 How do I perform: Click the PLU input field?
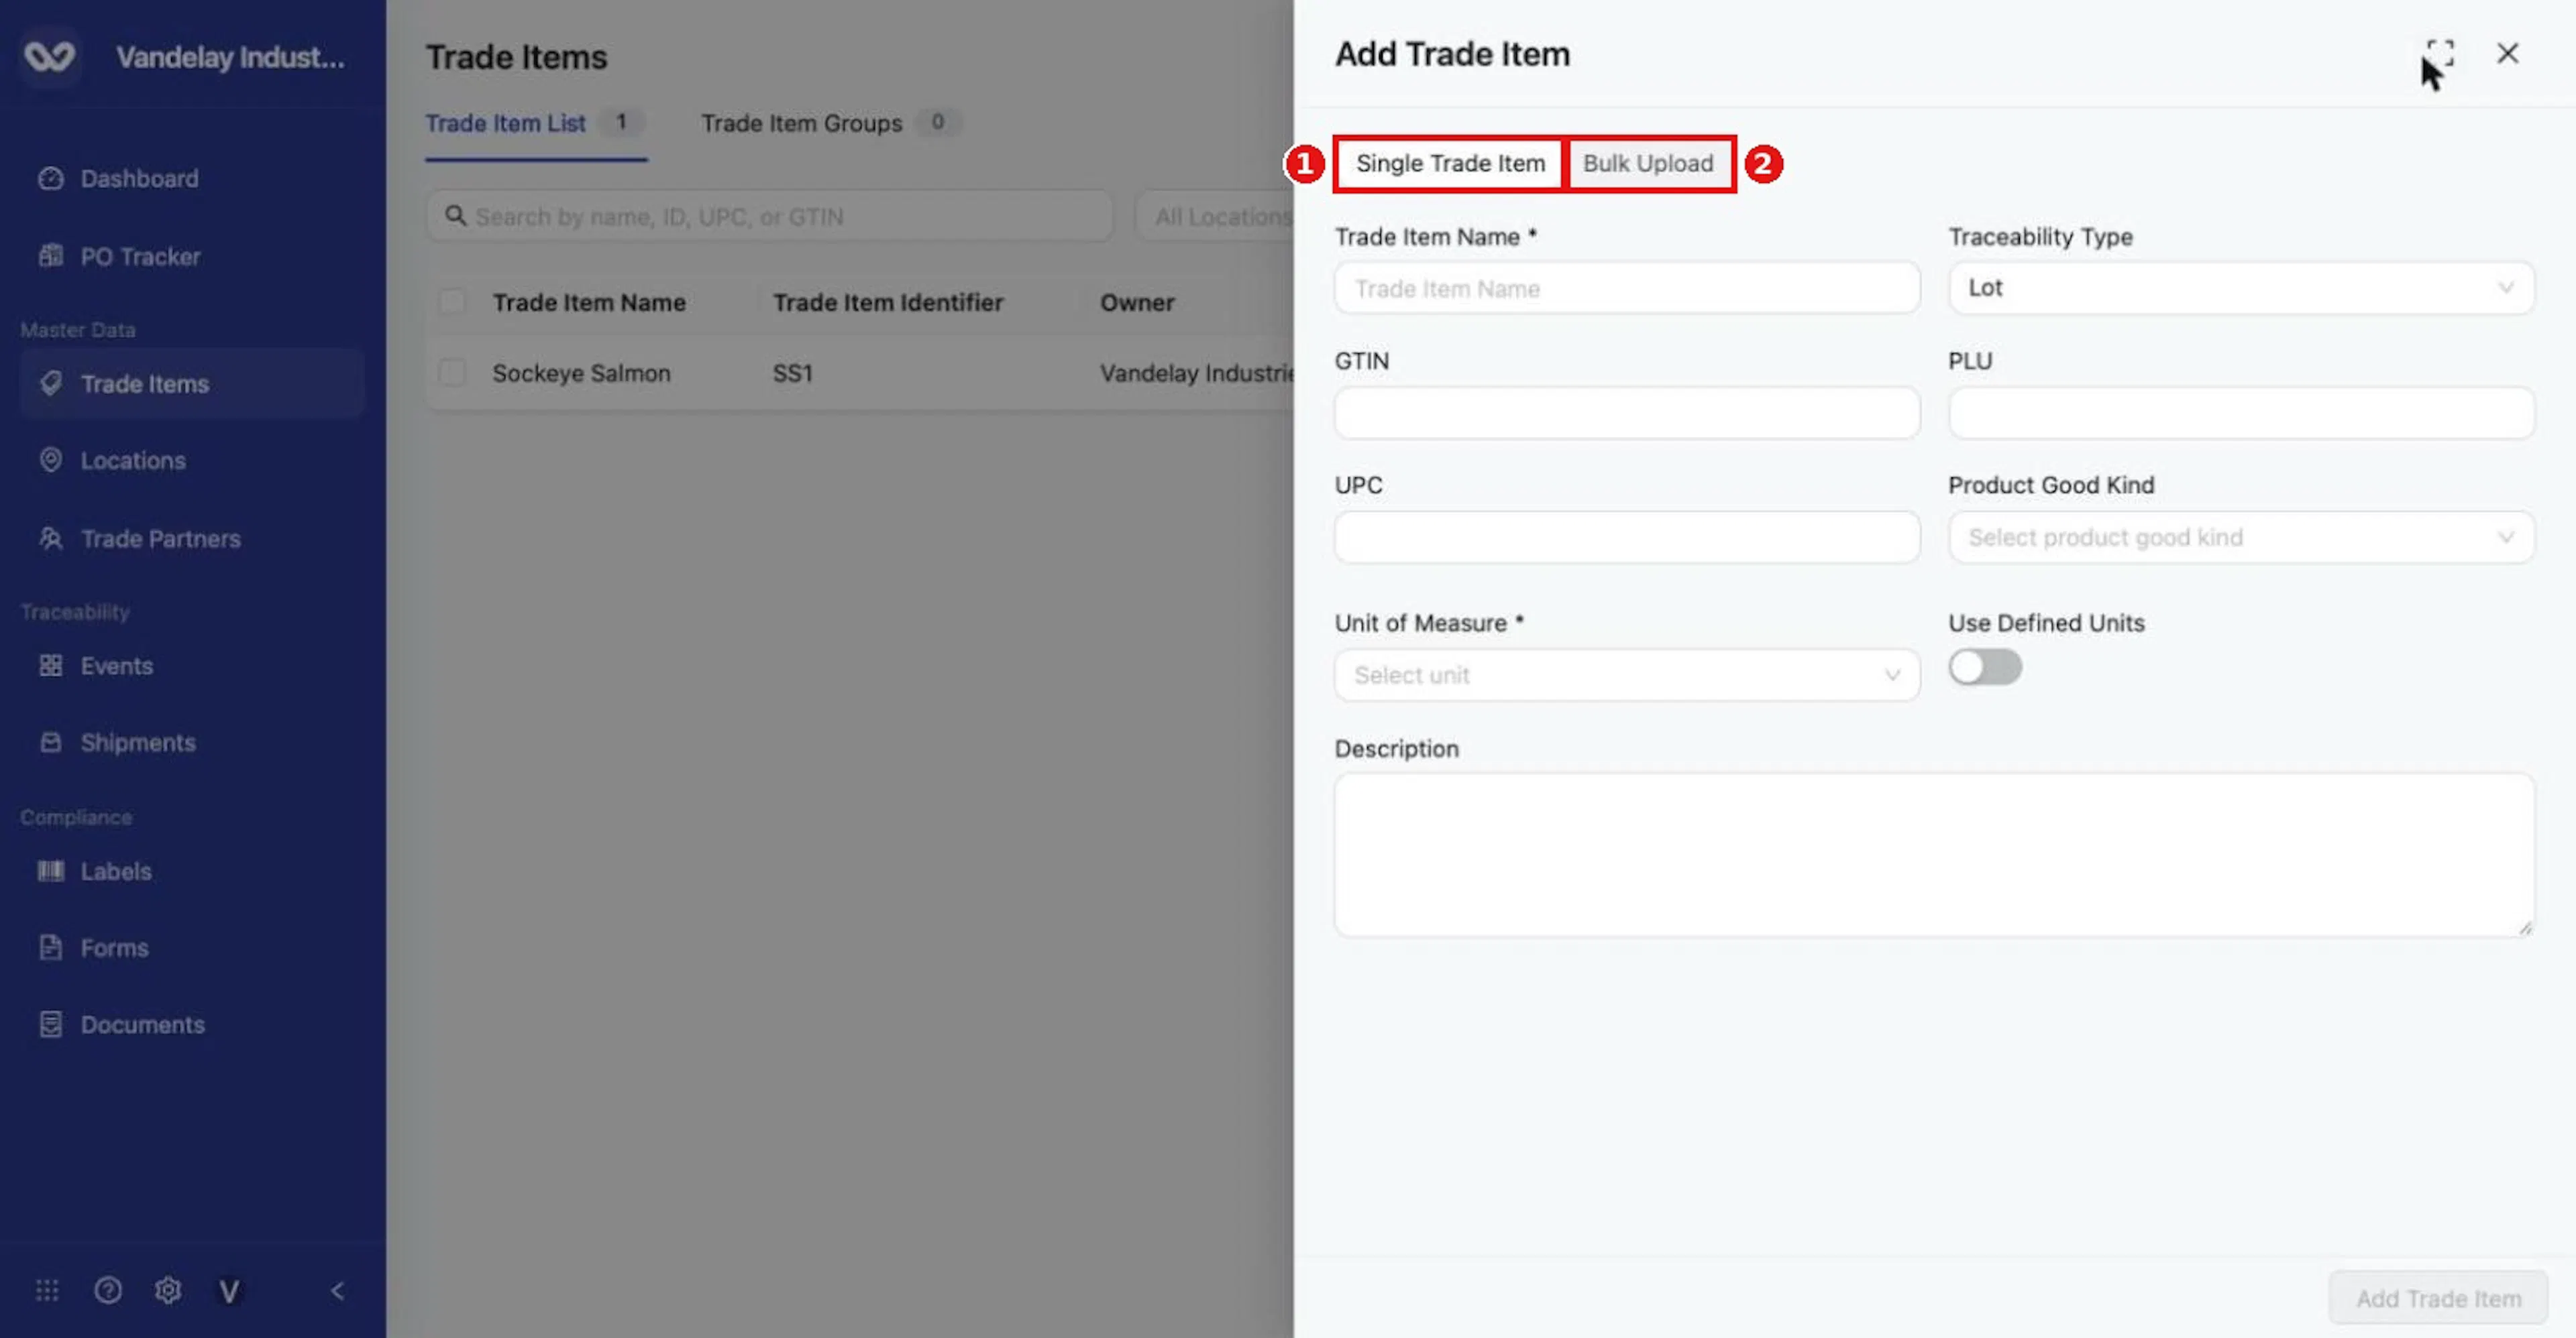(2241, 413)
